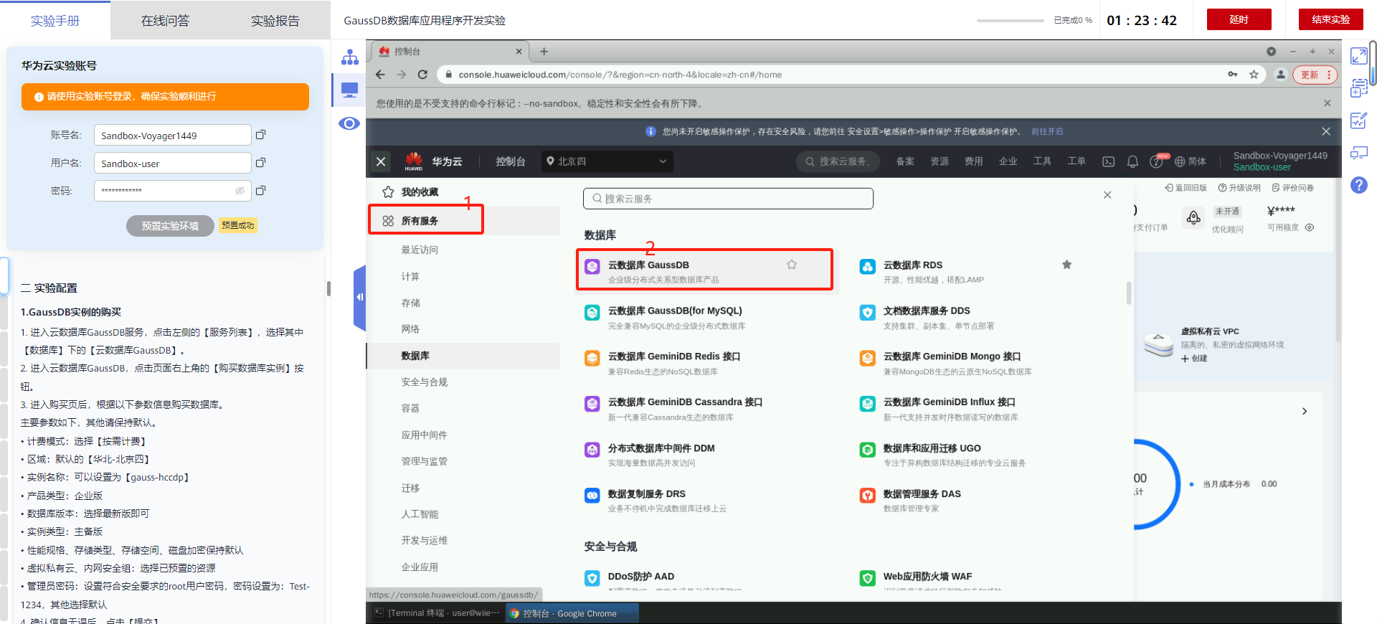Copy the password field value
Screen dimensions: 1377x624
261,191
